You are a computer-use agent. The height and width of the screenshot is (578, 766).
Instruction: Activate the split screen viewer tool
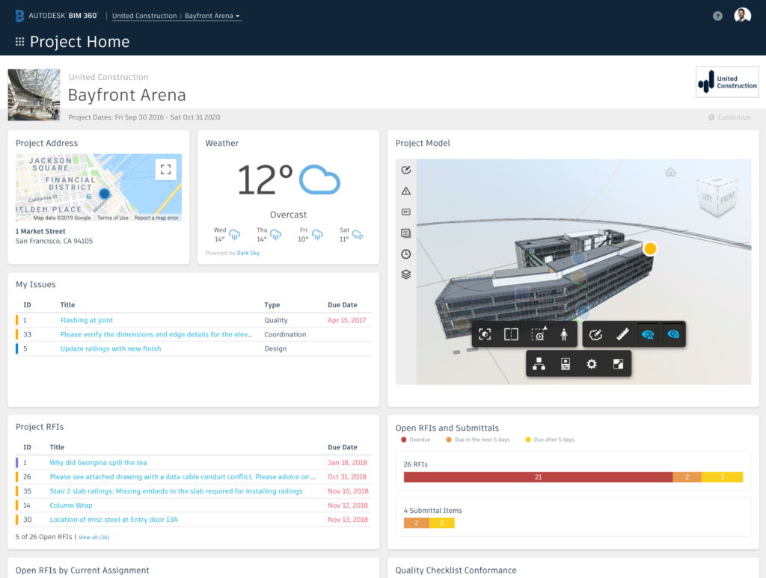(x=511, y=333)
